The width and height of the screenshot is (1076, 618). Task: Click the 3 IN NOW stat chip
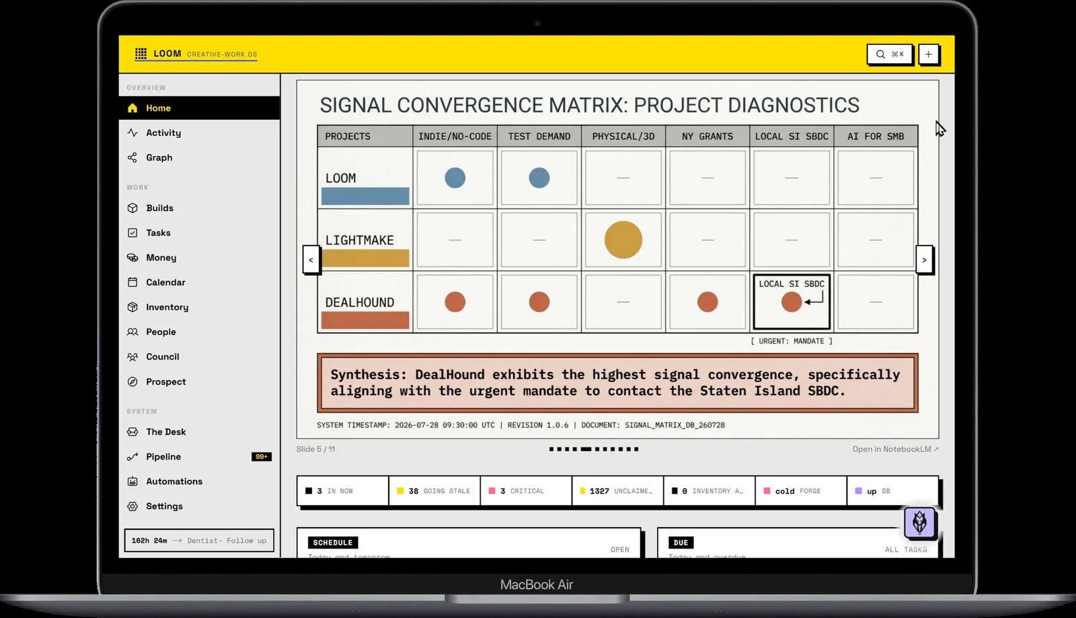tap(342, 491)
